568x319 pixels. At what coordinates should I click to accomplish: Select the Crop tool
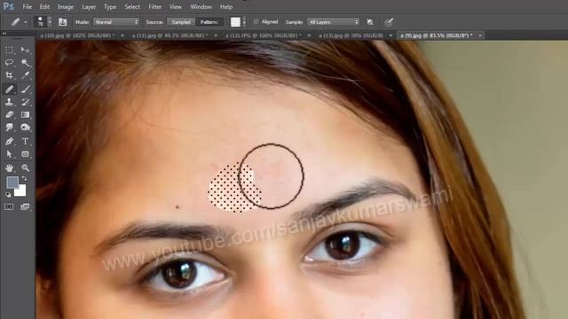coord(10,75)
